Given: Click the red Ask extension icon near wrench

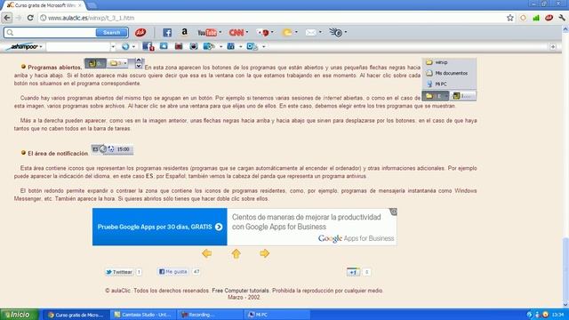Looking at the screenshot, I should [549, 18].
